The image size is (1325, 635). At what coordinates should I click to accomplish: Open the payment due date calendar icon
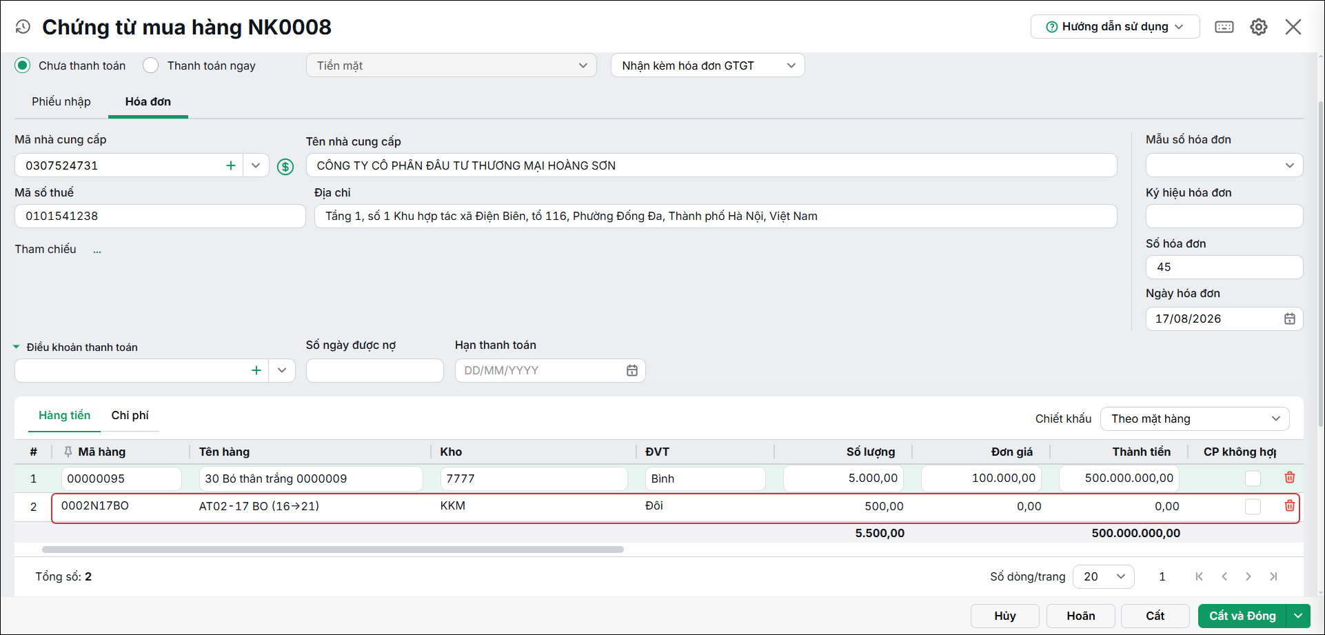[x=632, y=370]
